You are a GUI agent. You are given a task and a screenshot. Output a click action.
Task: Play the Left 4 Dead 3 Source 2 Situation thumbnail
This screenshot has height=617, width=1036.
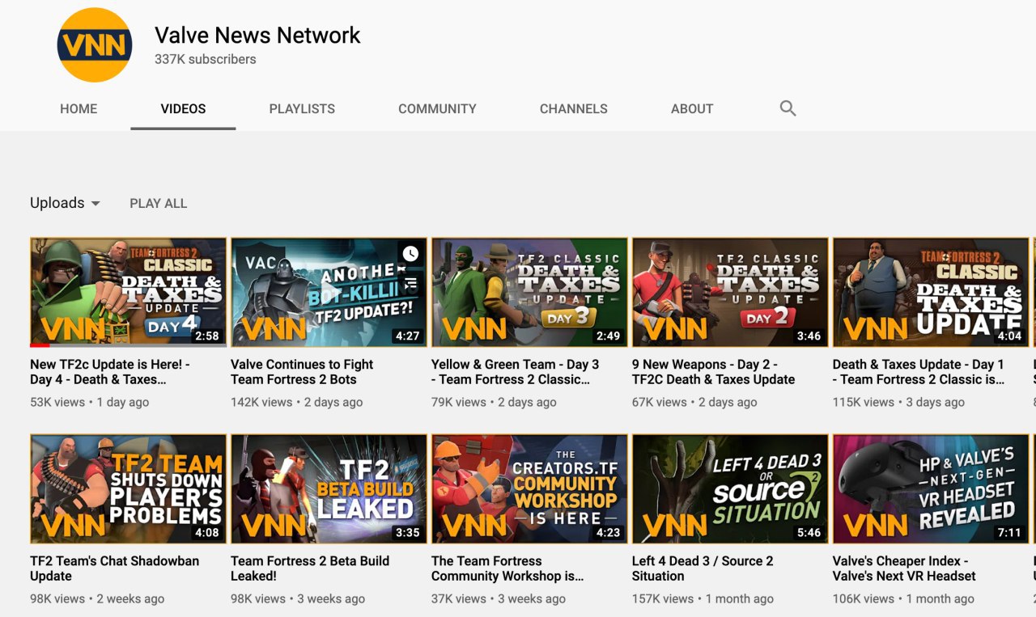pos(730,488)
